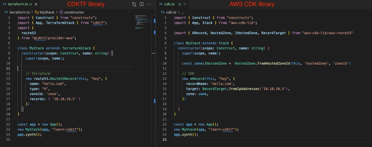372x147 pixels.
Task: Open the compare changes icon in terraform.ts editor
Action: pos(134,4)
